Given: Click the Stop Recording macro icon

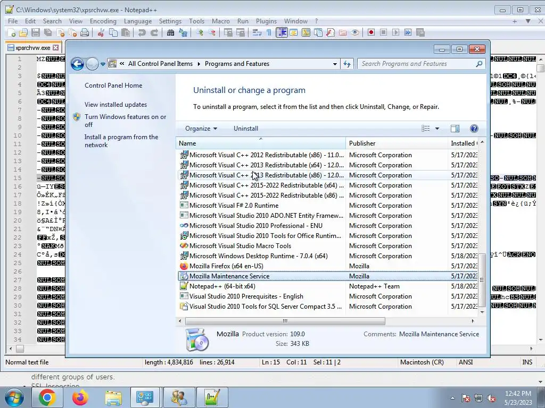Looking at the screenshot, I should (383, 32).
